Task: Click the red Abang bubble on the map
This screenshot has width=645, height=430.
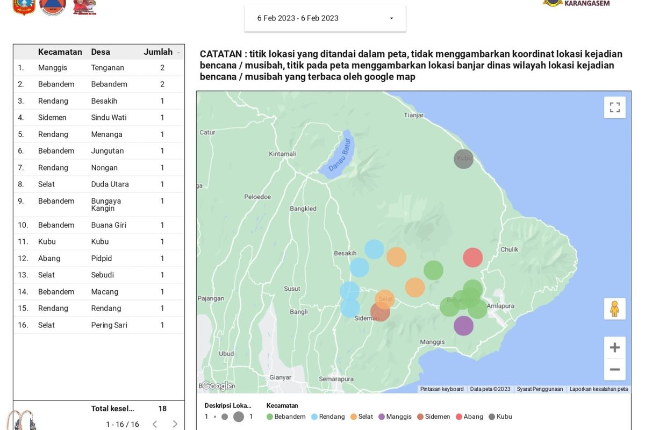Action: [473, 257]
